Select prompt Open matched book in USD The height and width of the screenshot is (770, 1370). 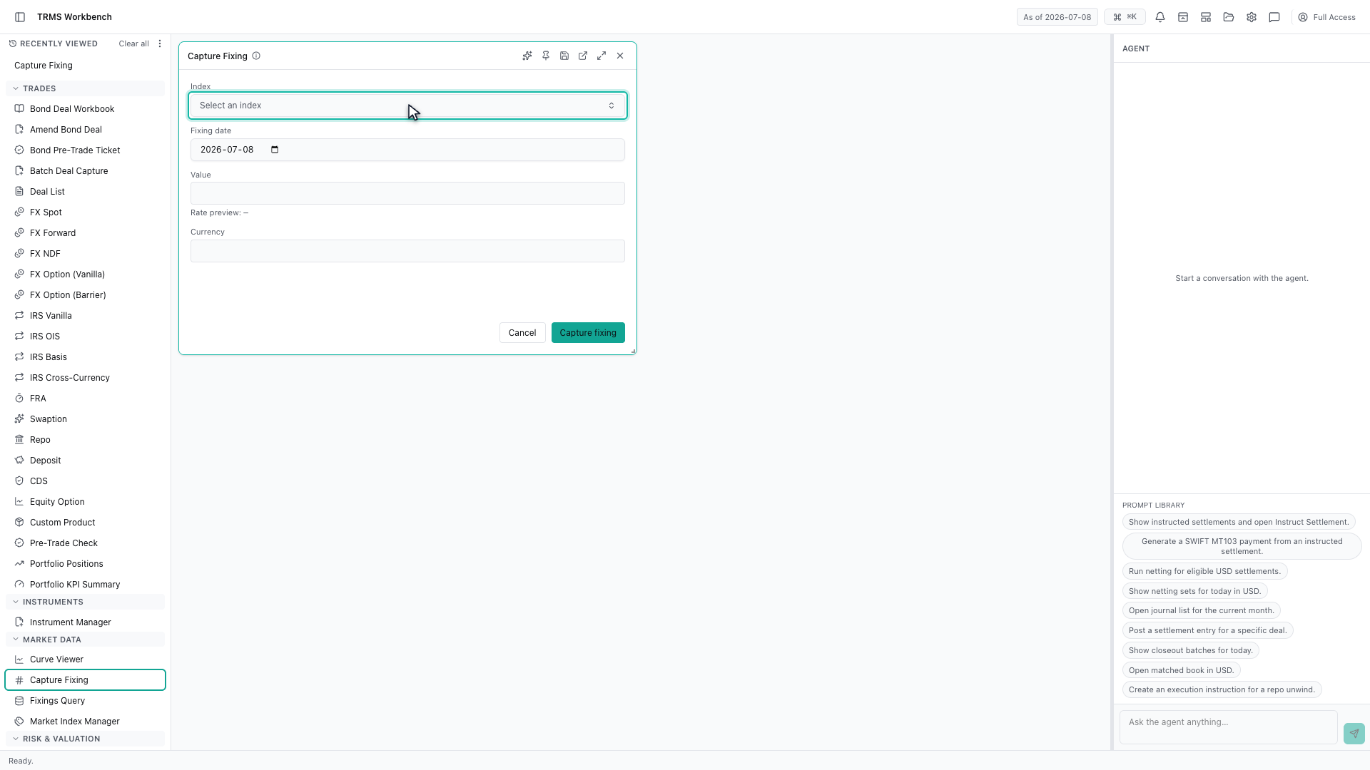(1181, 670)
